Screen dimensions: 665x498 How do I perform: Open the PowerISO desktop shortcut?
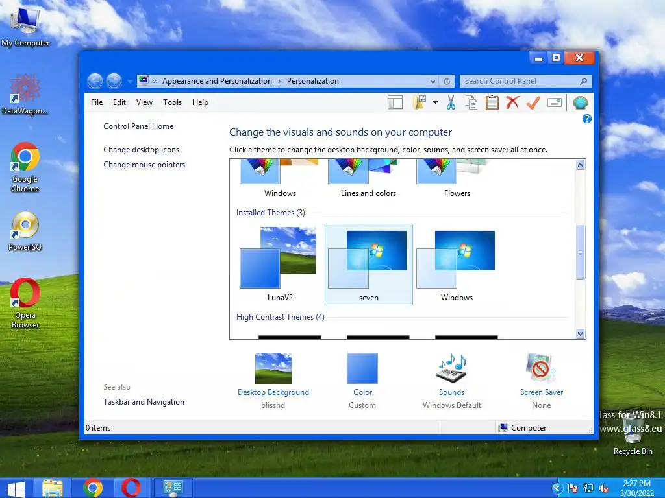pyautogui.click(x=25, y=231)
